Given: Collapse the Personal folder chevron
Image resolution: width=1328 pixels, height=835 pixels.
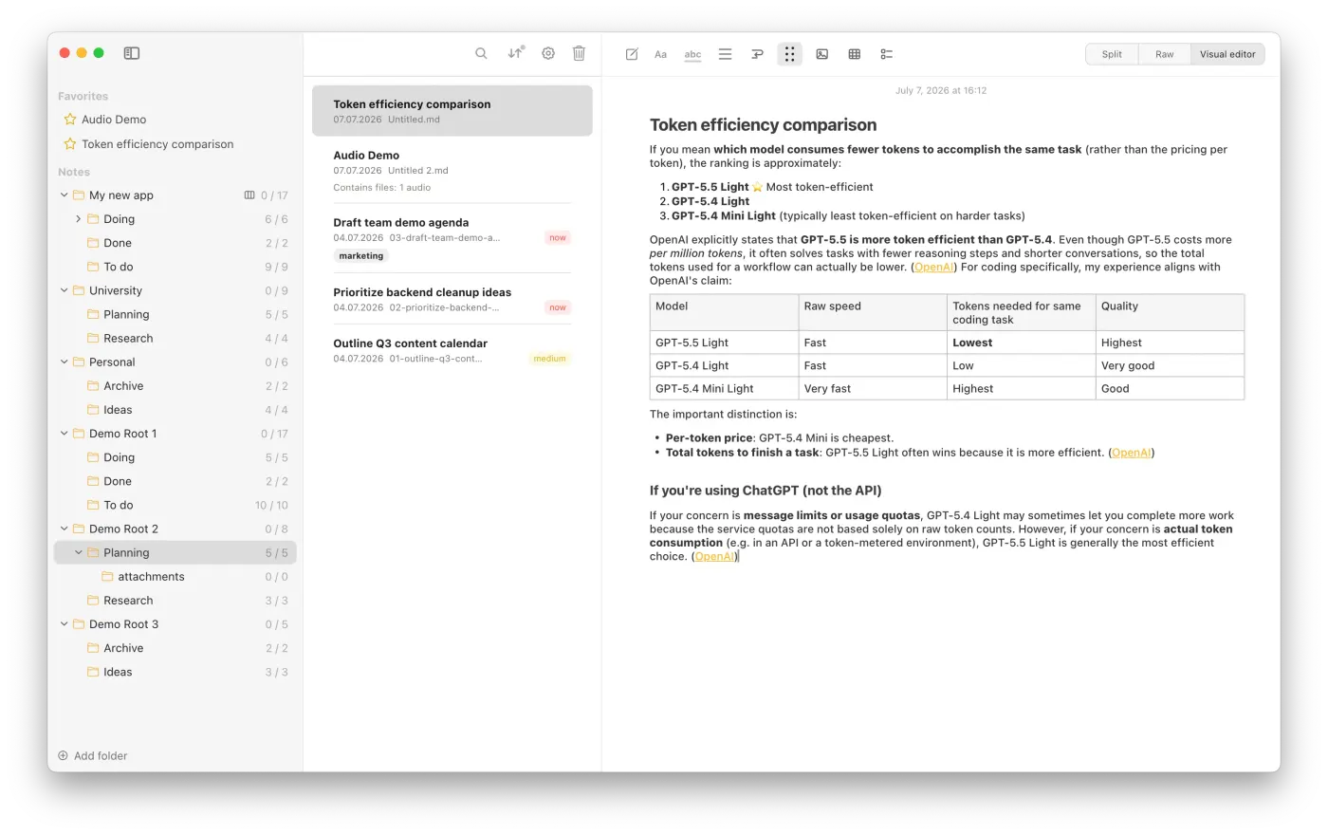Looking at the screenshot, I should coord(64,362).
